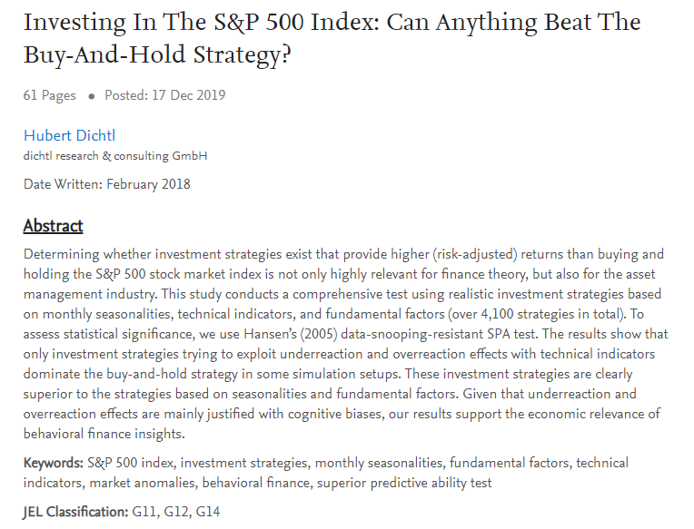Image resolution: width=694 pixels, height=529 pixels.
Task: Click the paper title heading
Action: click(332, 39)
